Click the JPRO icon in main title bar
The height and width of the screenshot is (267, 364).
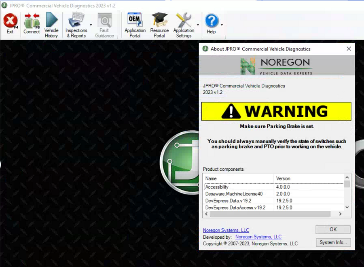[4, 5]
